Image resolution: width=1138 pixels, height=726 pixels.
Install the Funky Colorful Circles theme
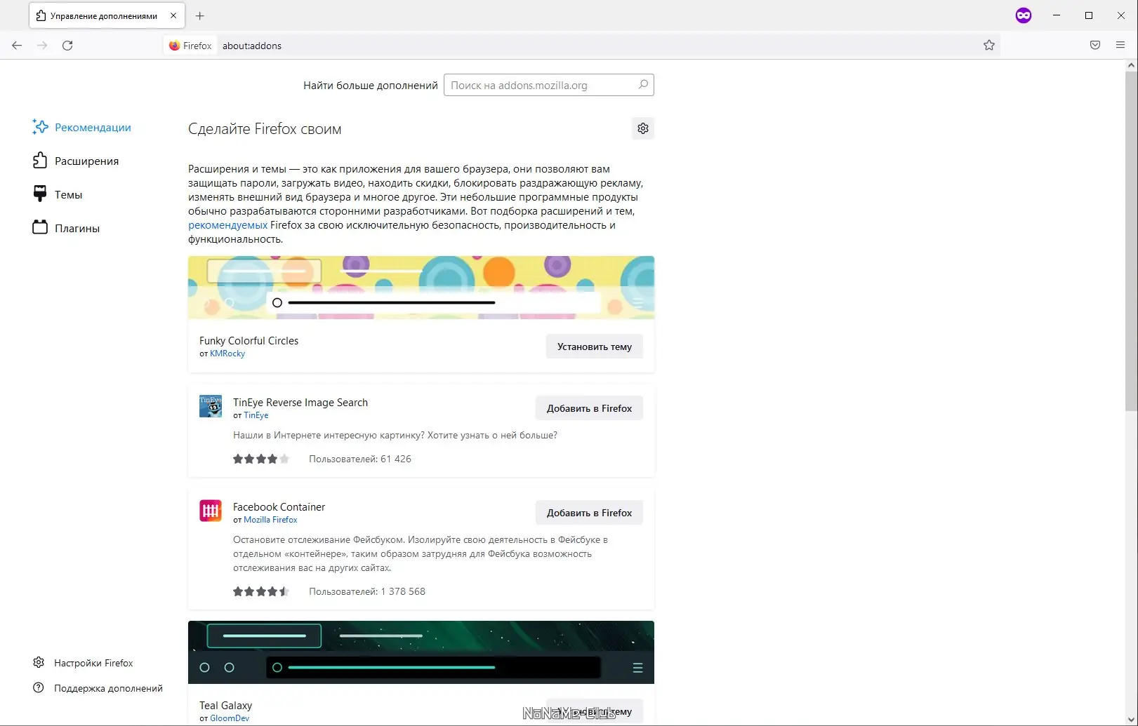tap(595, 347)
